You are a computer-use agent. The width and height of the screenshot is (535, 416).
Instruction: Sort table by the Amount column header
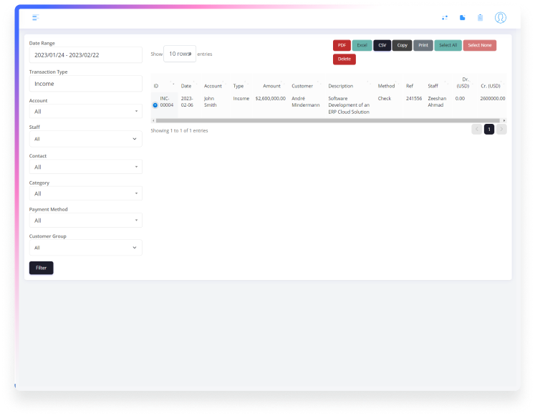click(271, 86)
